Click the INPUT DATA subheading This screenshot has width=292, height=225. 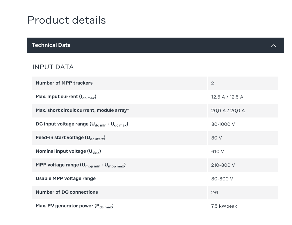pyautogui.click(x=53, y=67)
